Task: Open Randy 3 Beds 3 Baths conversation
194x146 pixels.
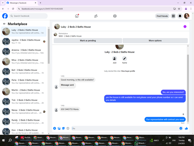Action: pyautogui.click(x=24, y=121)
